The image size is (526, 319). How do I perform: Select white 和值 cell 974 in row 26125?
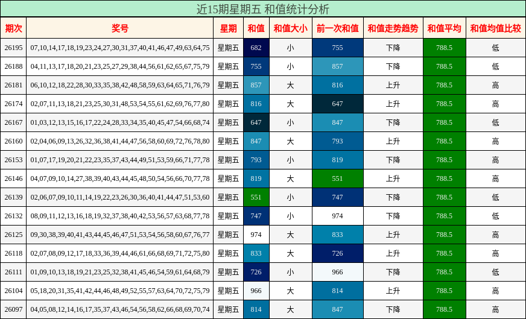point(256,235)
